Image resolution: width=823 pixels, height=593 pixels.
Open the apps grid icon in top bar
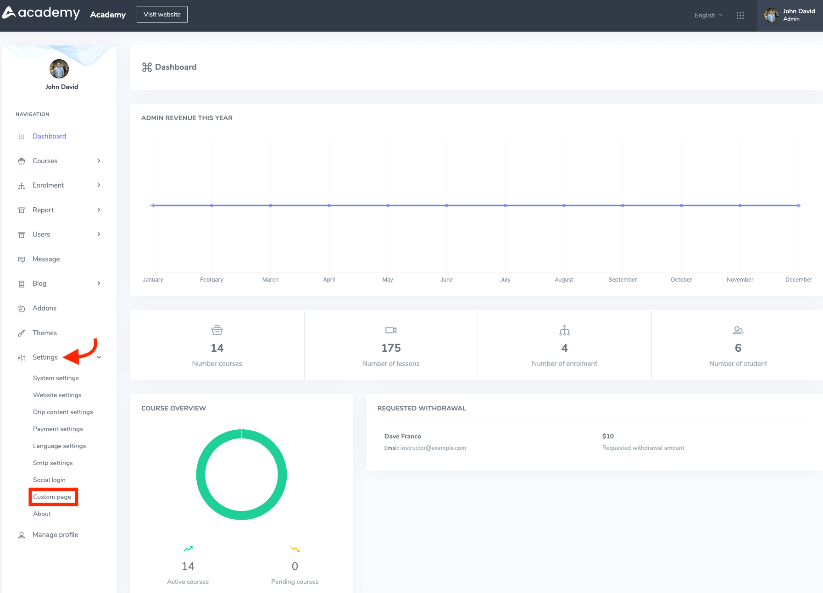tap(740, 15)
